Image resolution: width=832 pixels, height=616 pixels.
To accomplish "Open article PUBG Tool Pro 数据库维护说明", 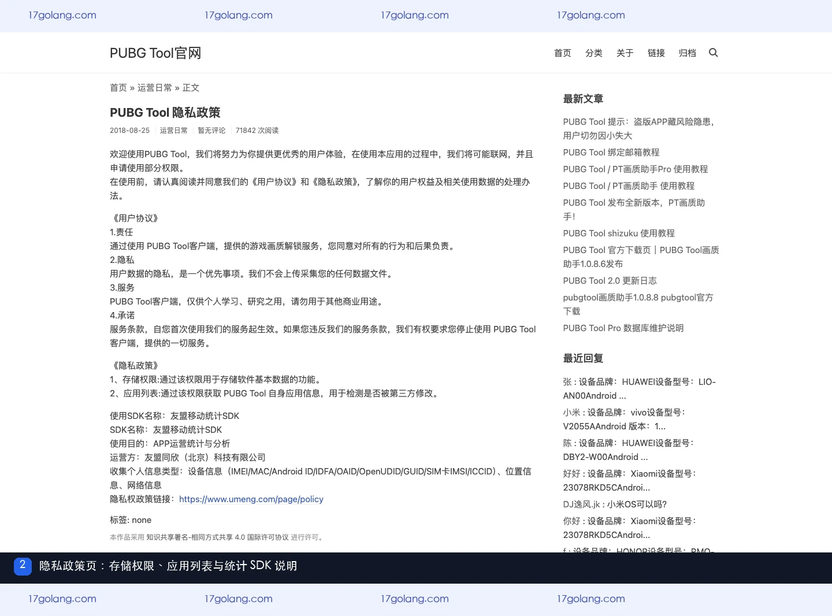I will (623, 328).
